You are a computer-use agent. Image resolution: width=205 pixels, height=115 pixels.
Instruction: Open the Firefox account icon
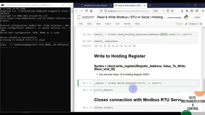tap(197, 11)
